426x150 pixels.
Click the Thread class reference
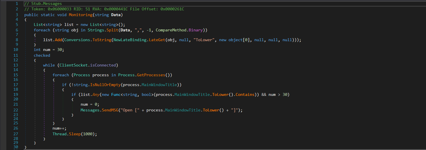pyautogui.click(x=59, y=134)
